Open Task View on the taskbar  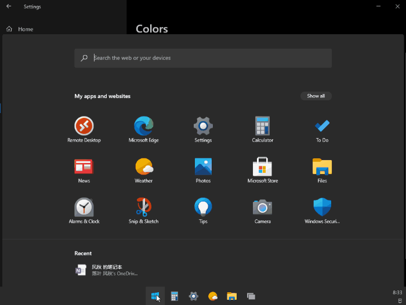251,296
